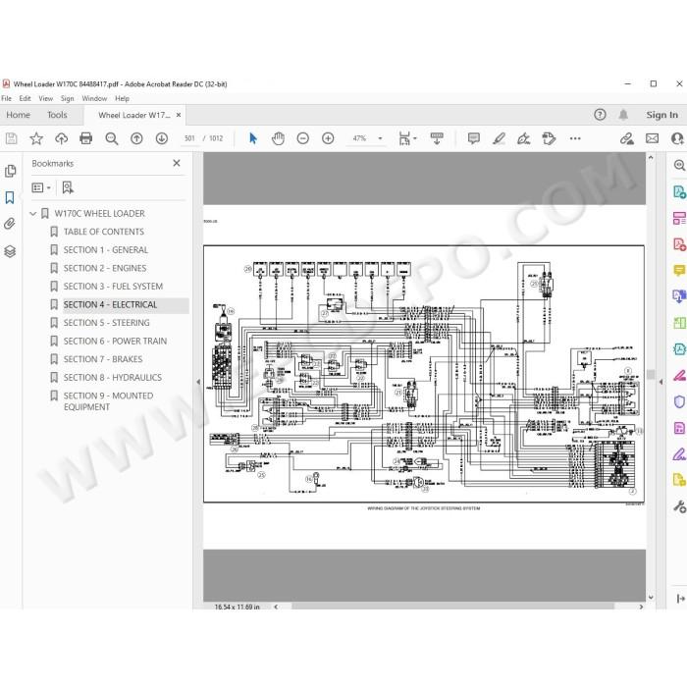Click the current page number field

189,138
